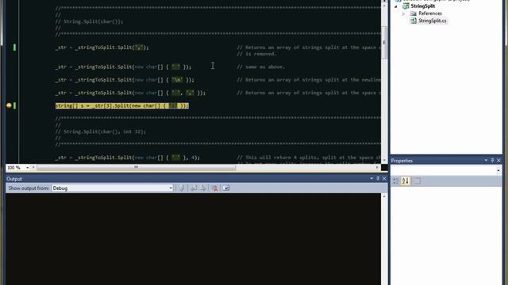
Task: Click the Split line with '\n' character
Action: 125,80
